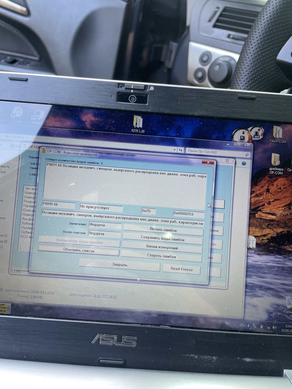The image size is (292, 389).
Task: Click the volume icon in system tray
Action: 275,328
